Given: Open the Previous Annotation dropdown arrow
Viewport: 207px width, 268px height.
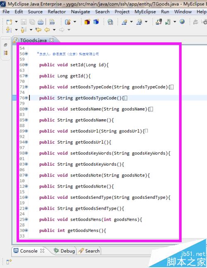Looking at the screenshot, I should point(31,30).
